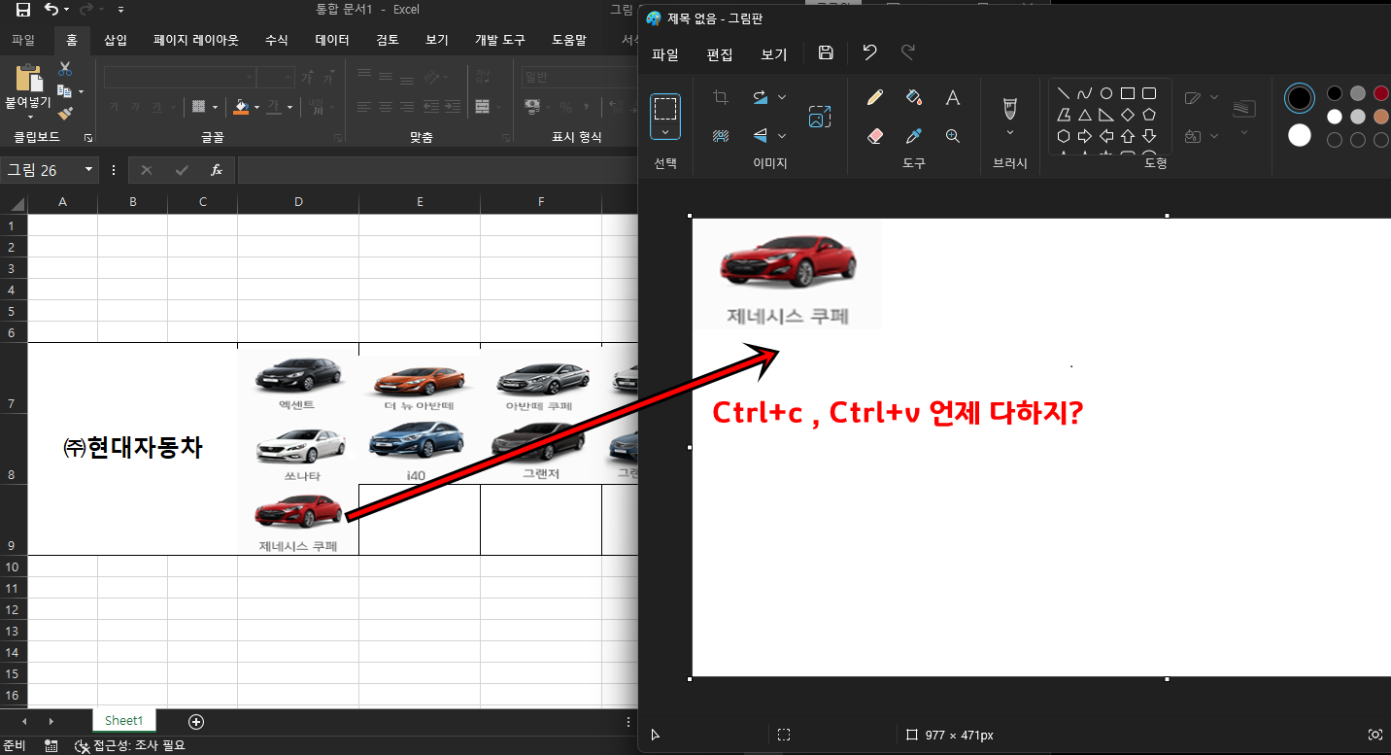The image size is (1391, 755).
Task: Add a new sheet with the plus icon
Action: click(196, 721)
